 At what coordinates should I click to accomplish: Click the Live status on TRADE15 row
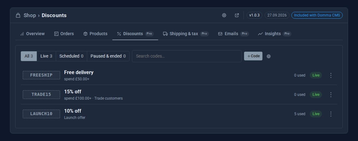316,94
